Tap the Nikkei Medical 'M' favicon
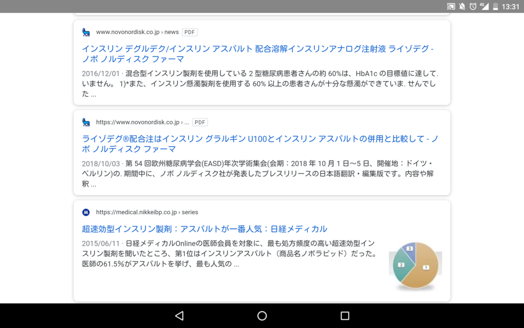The height and width of the screenshot is (328, 524). coord(86,212)
